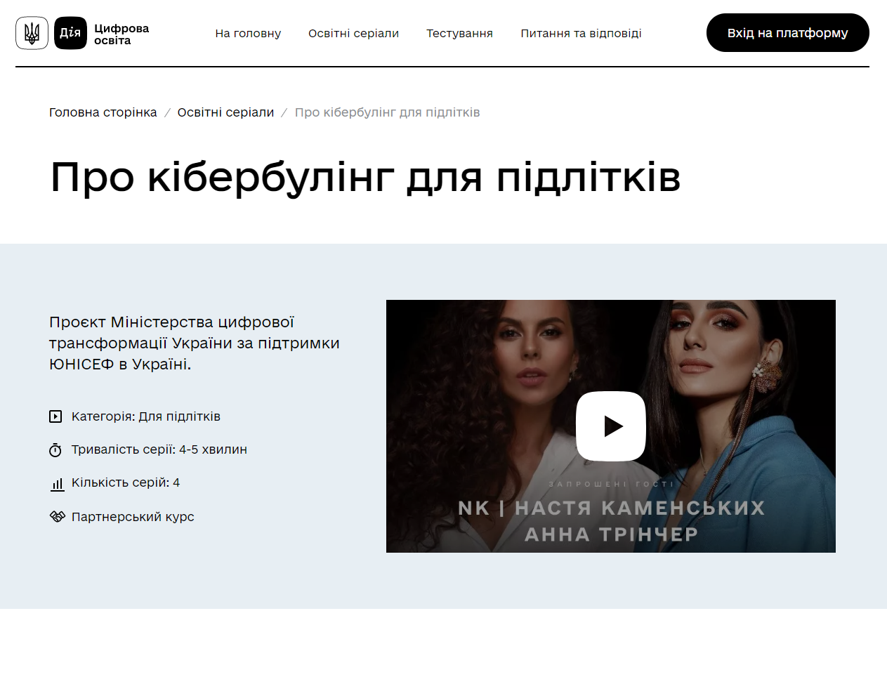Screen dimensions: 887x677
Task: Click the category play-square icon
Action: [x=55, y=416]
